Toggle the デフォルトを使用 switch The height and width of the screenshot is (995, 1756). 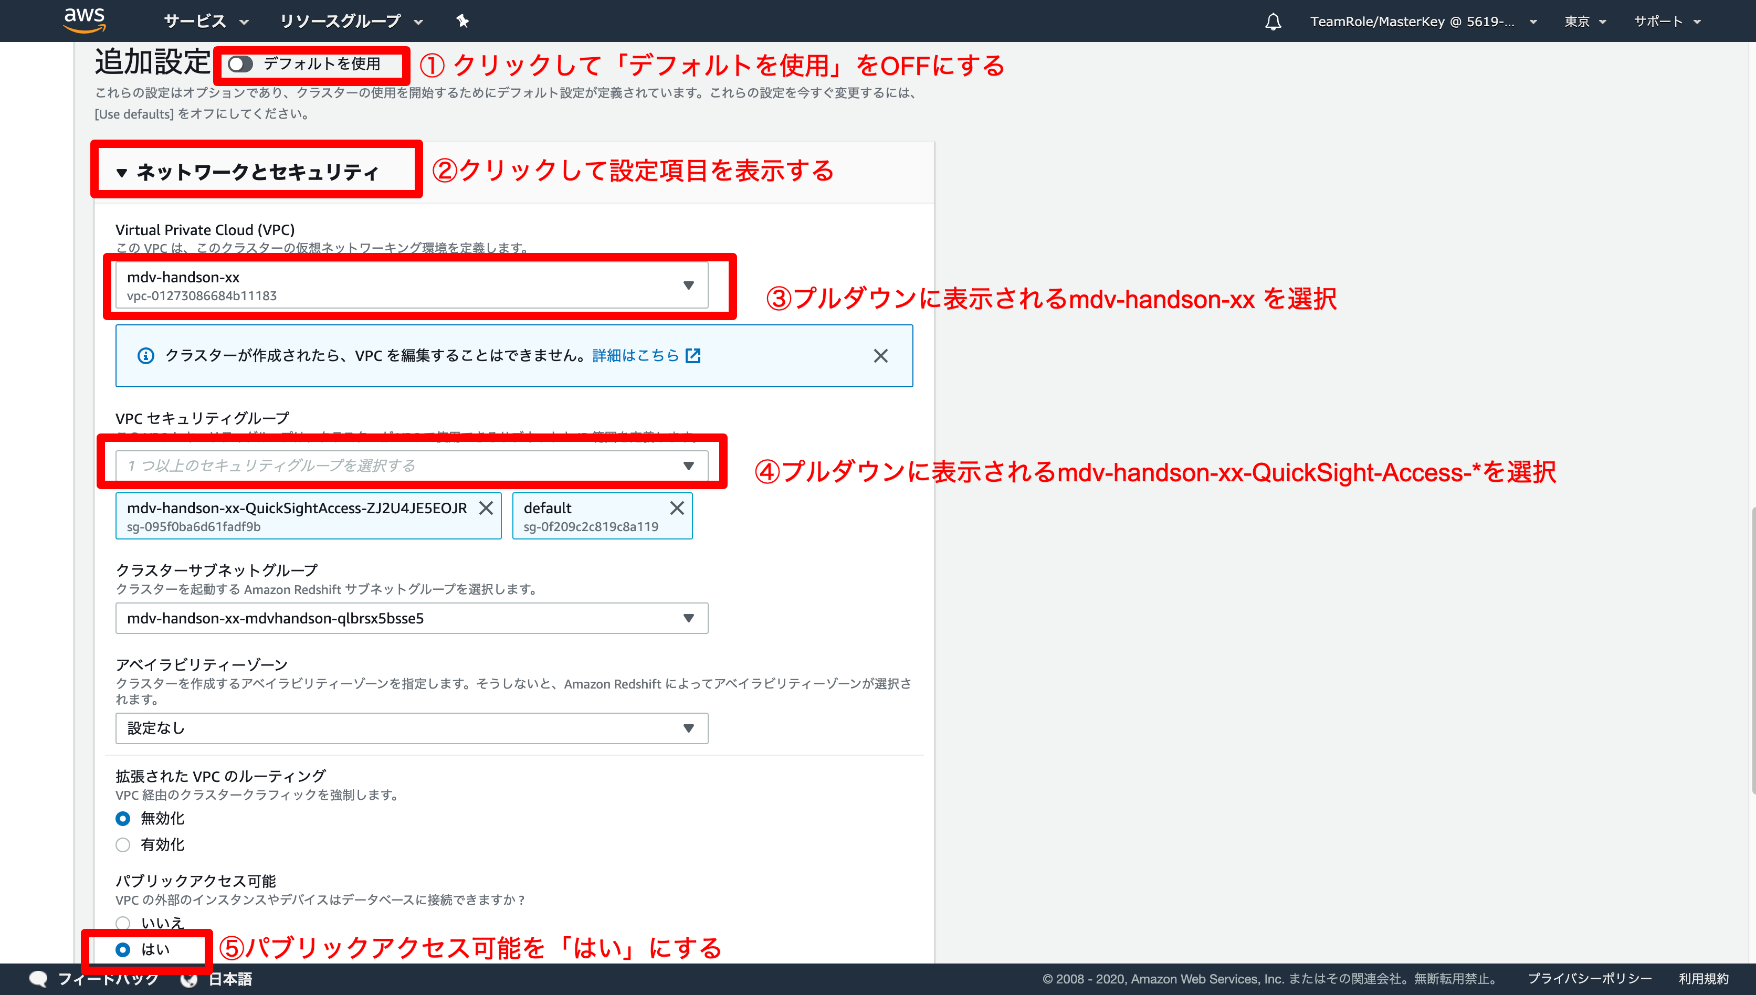click(x=240, y=63)
